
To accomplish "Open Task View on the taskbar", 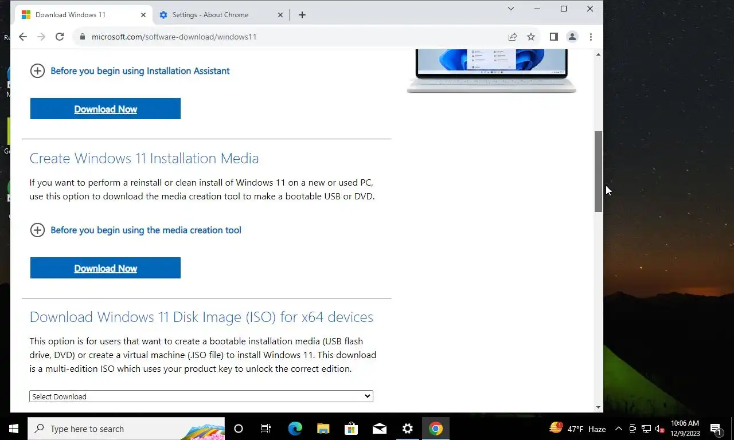I will [x=266, y=429].
